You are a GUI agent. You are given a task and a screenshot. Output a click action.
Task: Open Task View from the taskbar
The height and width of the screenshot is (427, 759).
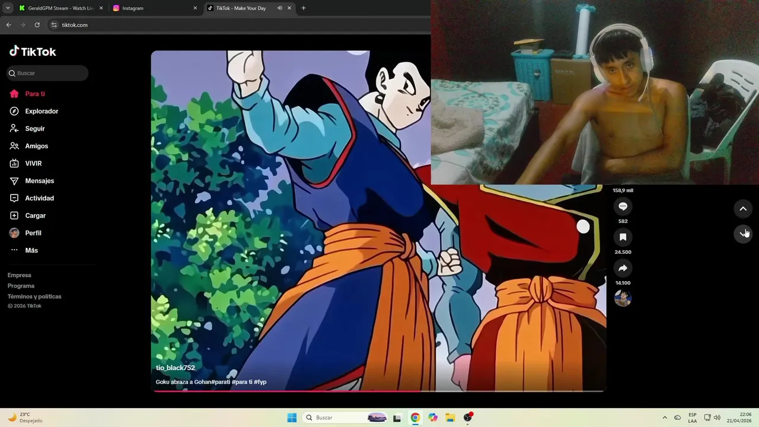click(x=397, y=418)
